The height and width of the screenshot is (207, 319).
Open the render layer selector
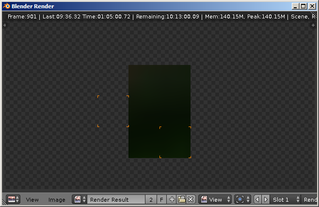click(310, 199)
